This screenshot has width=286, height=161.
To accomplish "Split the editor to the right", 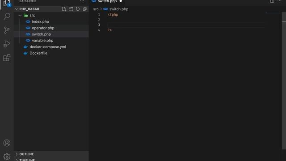I will tap(272, 1).
